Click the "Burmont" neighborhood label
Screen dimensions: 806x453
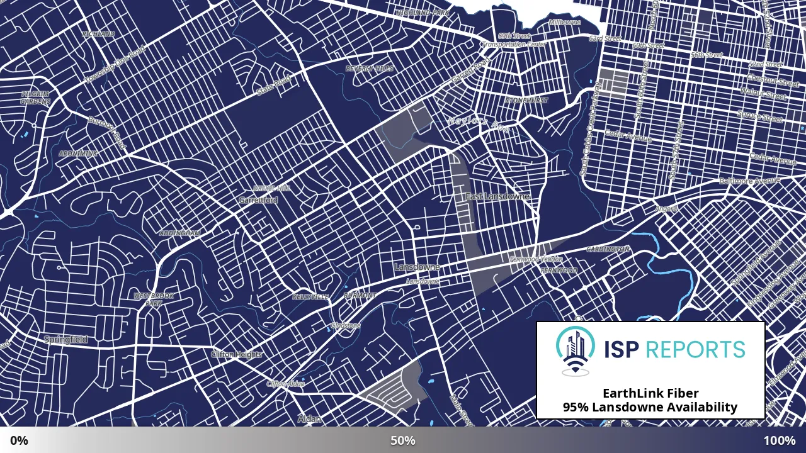click(x=360, y=296)
